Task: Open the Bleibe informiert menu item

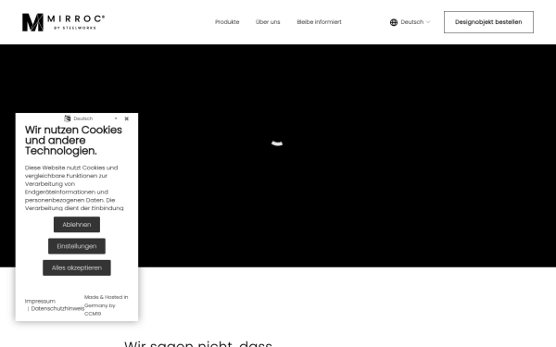Action: coord(319,22)
